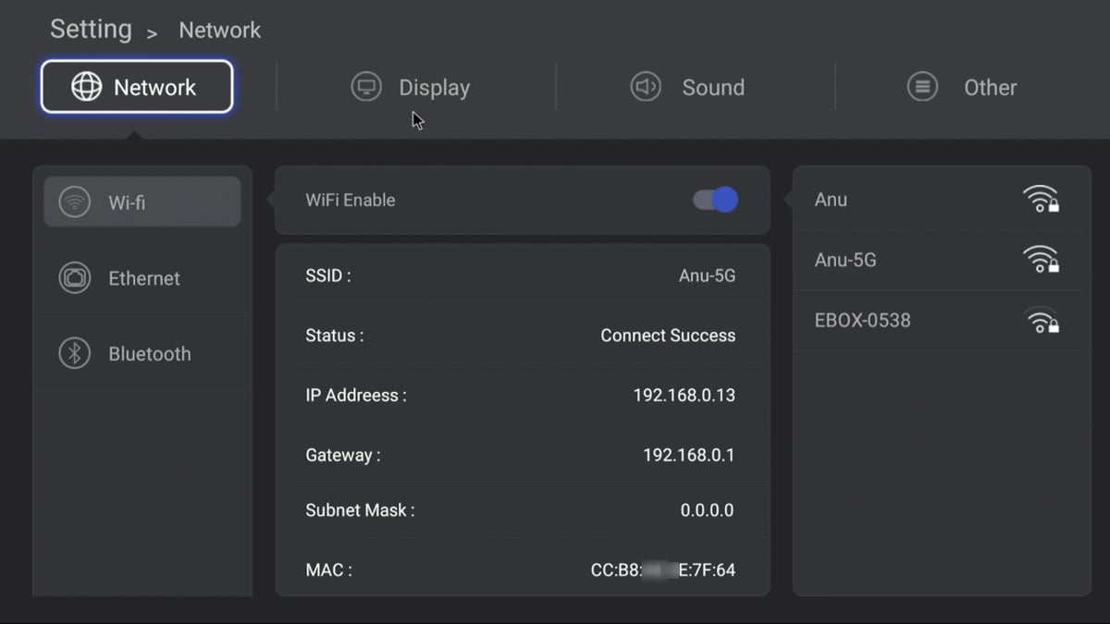Click the Sound speaker icon

click(x=645, y=86)
